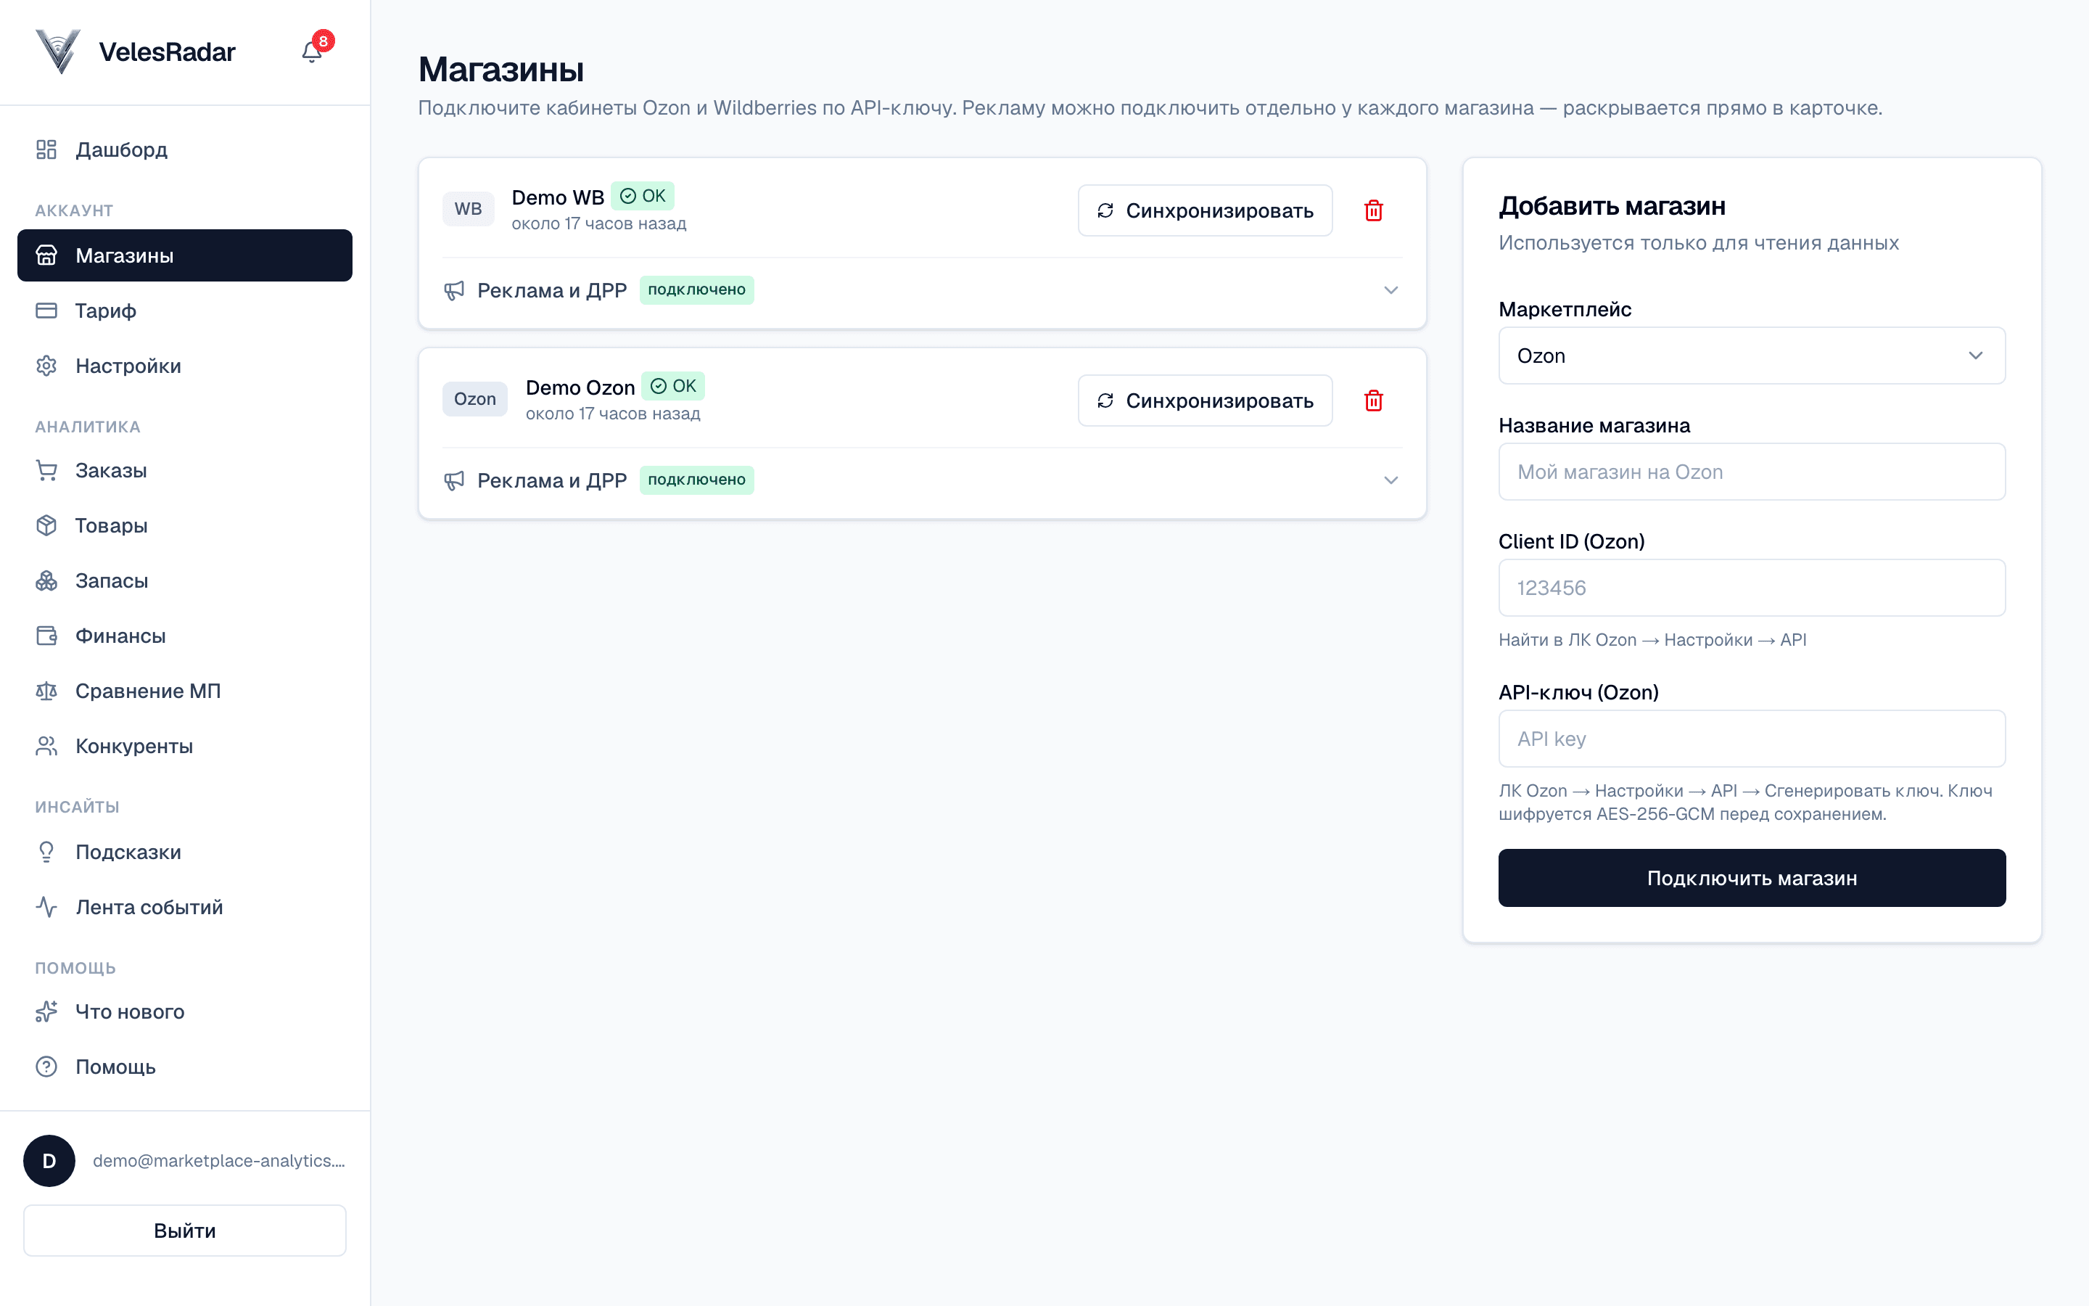Click the Ozon marketplace tag
The height and width of the screenshot is (1306, 2089).
click(475, 399)
